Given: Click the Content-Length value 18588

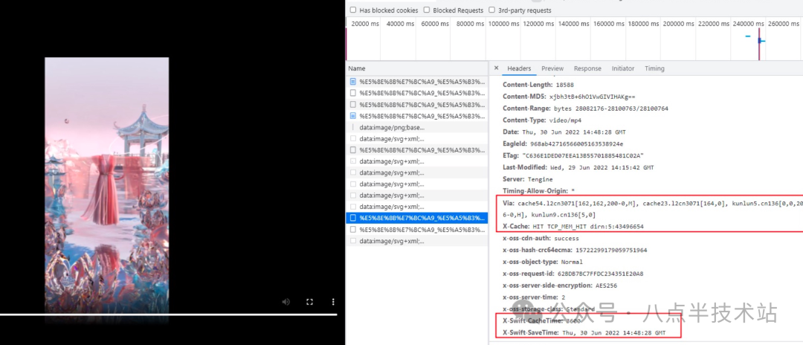Looking at the screenshot, I should (x=565, y=85).
